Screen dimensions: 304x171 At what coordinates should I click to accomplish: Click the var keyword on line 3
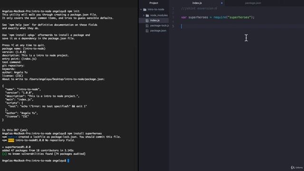184,17
